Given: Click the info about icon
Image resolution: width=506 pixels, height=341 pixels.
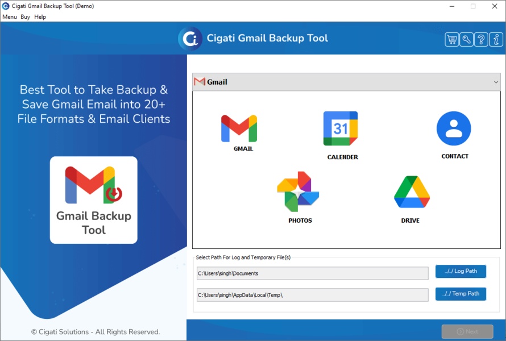Looking at the screenshot, I should tap(496, 39).
